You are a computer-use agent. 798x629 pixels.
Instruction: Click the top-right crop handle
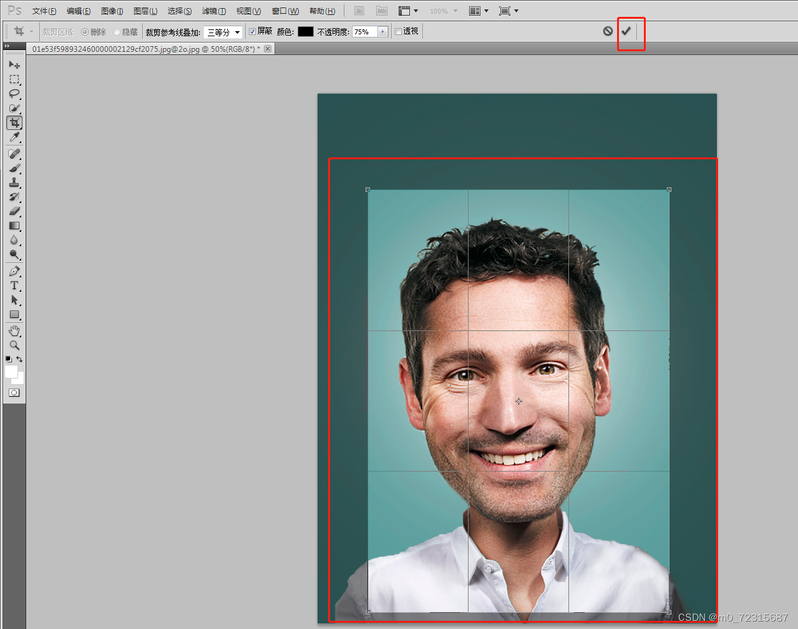(669, 189)
